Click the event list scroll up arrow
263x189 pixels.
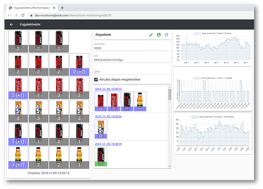(170, 87)
